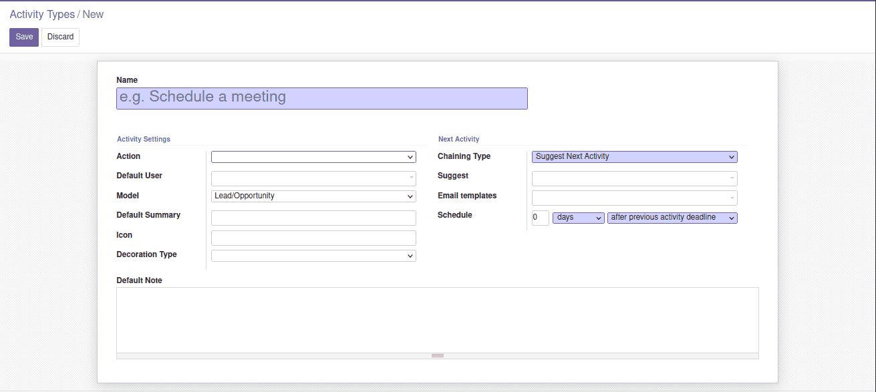Click the Default Note resize handle
The height and width of the screenshot is (392, 876).
tap(438, 356)
